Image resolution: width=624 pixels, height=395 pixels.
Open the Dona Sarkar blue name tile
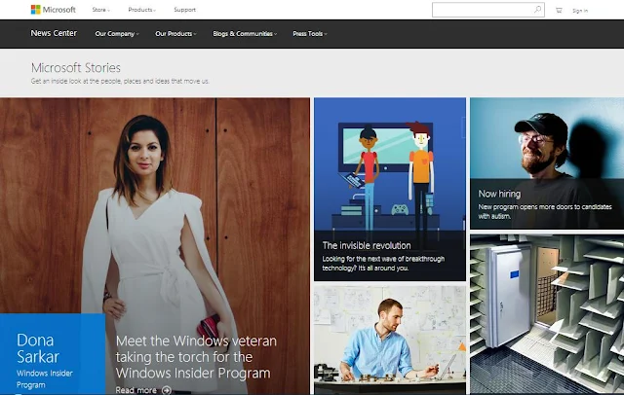click(x=53, y=354)
